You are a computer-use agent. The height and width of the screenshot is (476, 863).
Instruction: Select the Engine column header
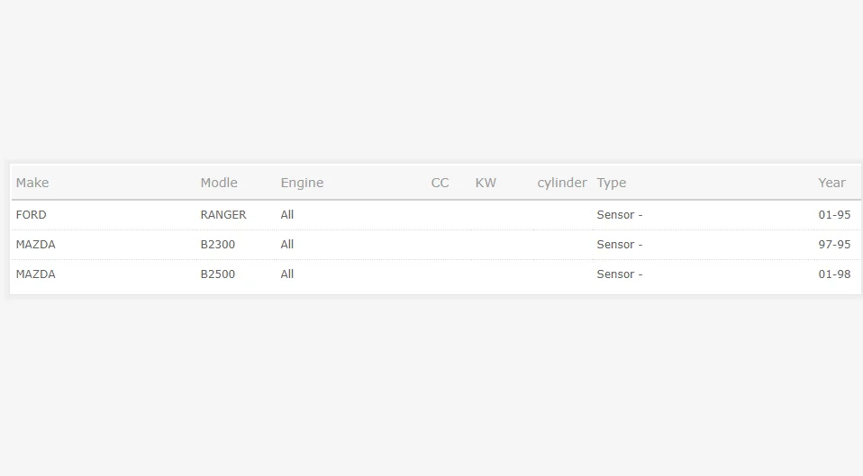pos(302,183)
